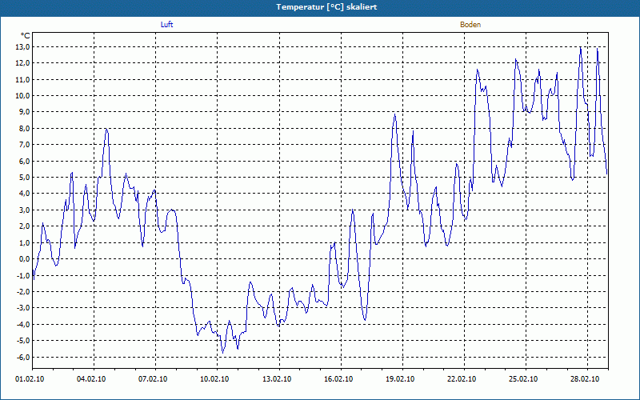Screen dimensions: 640x400
Task: Click the 01.02.10 date label
Action: [30, 379]
